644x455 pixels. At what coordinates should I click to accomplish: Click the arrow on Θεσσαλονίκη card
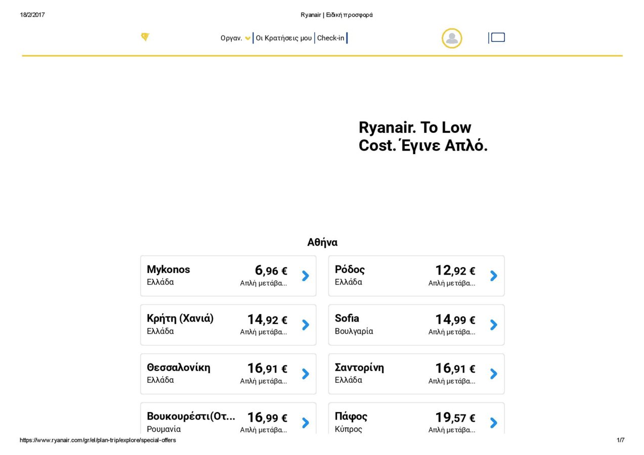click(x=306, y=374)
